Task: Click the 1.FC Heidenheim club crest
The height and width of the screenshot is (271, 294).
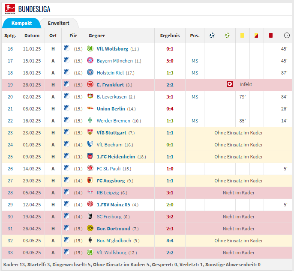Action: click(x=90, y=156)
